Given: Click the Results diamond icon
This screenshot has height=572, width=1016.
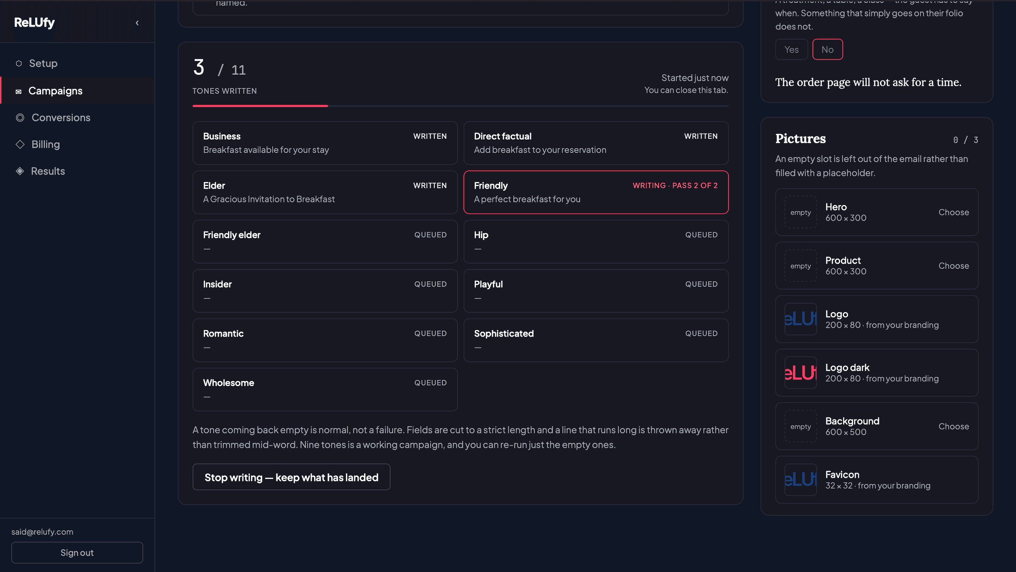Looking at the screenshot, I should [20, 171].
